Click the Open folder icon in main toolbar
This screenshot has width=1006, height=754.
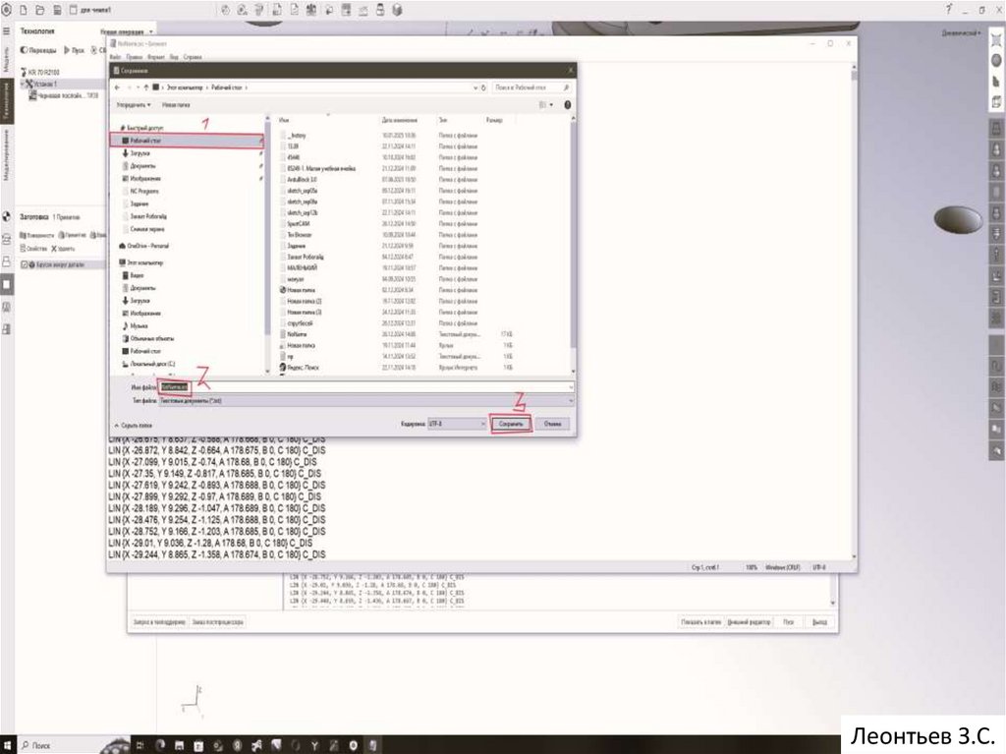pyautogui.click(x=39, y=10)
